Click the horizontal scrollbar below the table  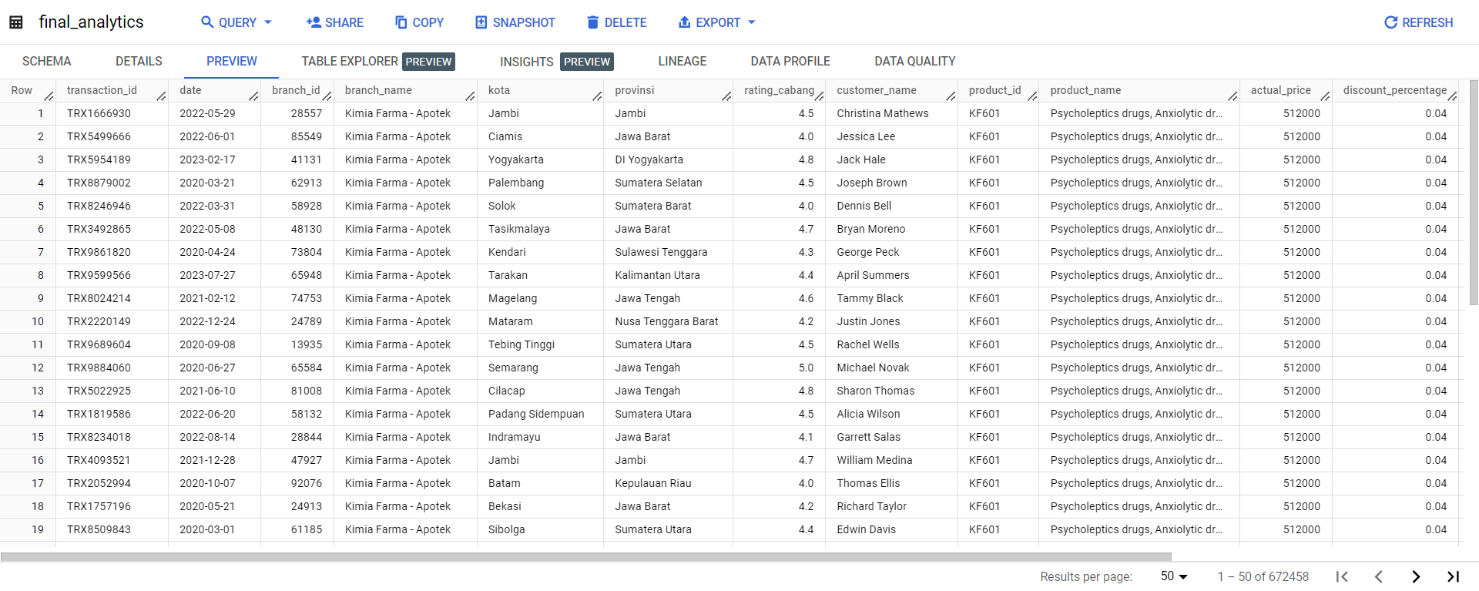585,556
